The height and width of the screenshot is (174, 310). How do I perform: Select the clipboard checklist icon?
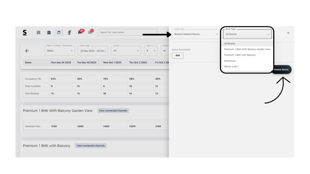[59, 32]
